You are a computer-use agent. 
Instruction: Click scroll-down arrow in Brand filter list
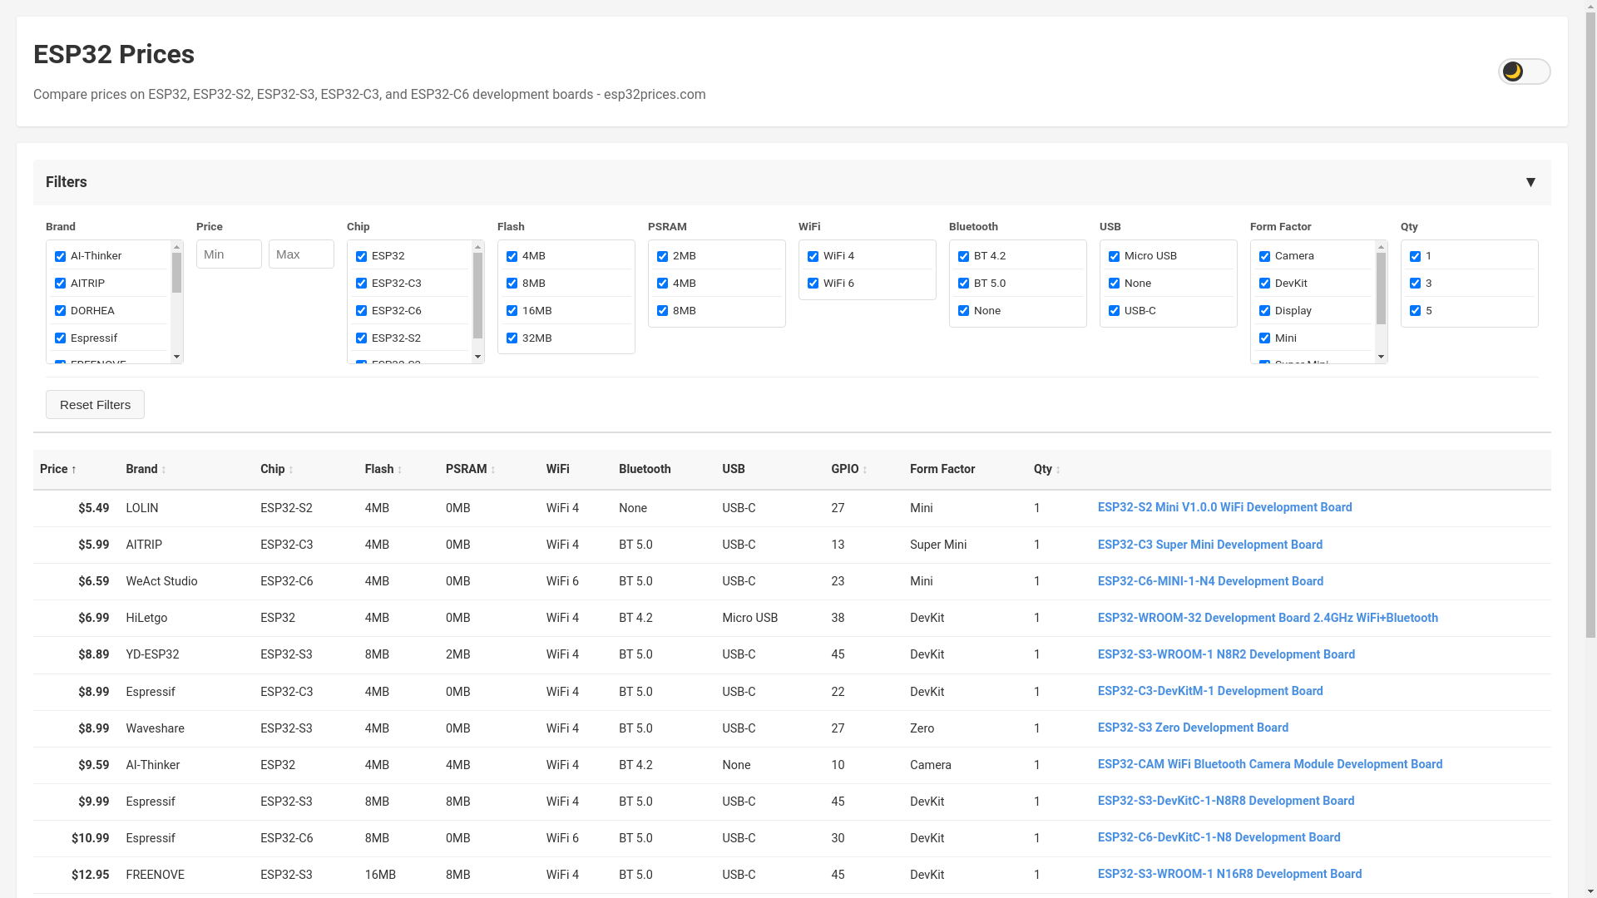tap(176, 357)
